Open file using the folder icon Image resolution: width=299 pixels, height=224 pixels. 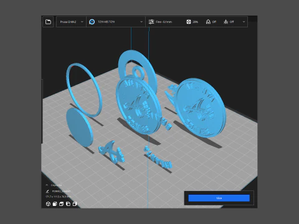(x=48, y=22)
